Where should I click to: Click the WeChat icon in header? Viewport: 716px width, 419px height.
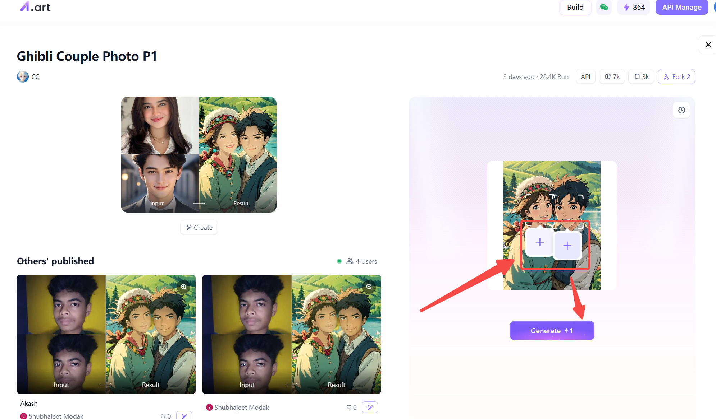(x=604, y=7)
